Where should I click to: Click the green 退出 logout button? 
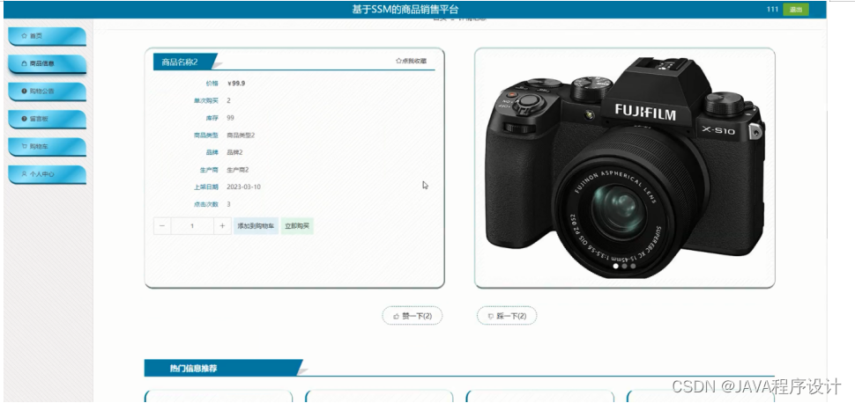point(796,10)
